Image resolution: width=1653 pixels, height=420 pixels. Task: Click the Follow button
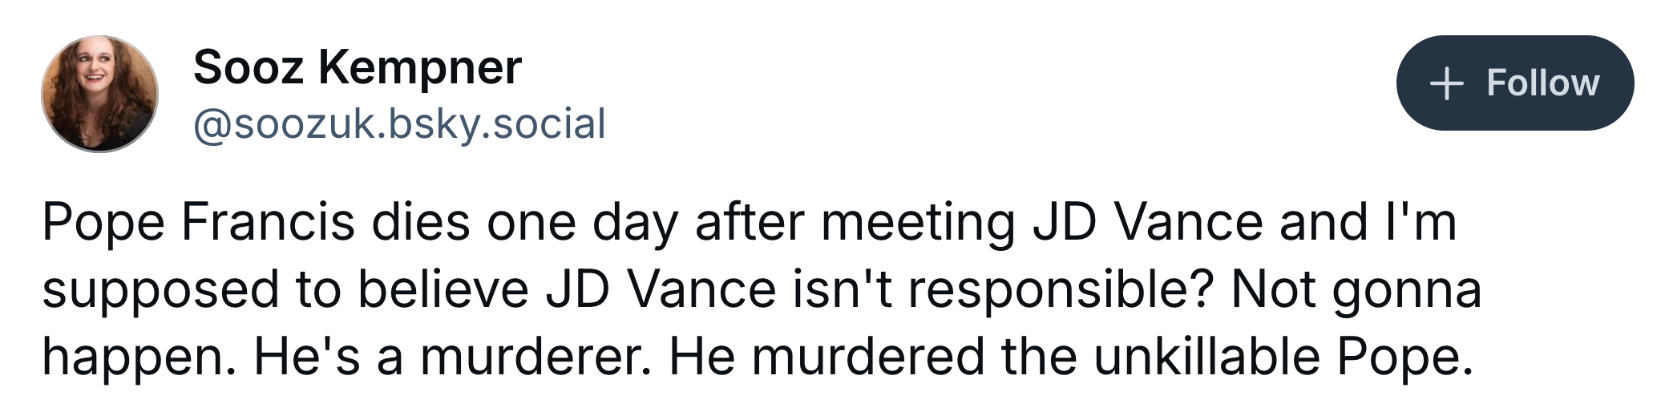pos(1514,83)
